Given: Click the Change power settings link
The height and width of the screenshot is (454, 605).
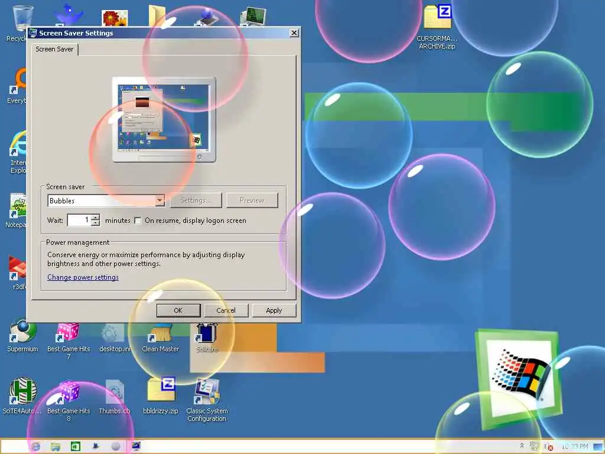Looking at the screenshot, I should click(83, 277).
